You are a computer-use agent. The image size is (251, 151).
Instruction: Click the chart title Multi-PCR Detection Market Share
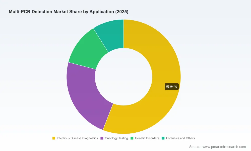pos(69,12)
